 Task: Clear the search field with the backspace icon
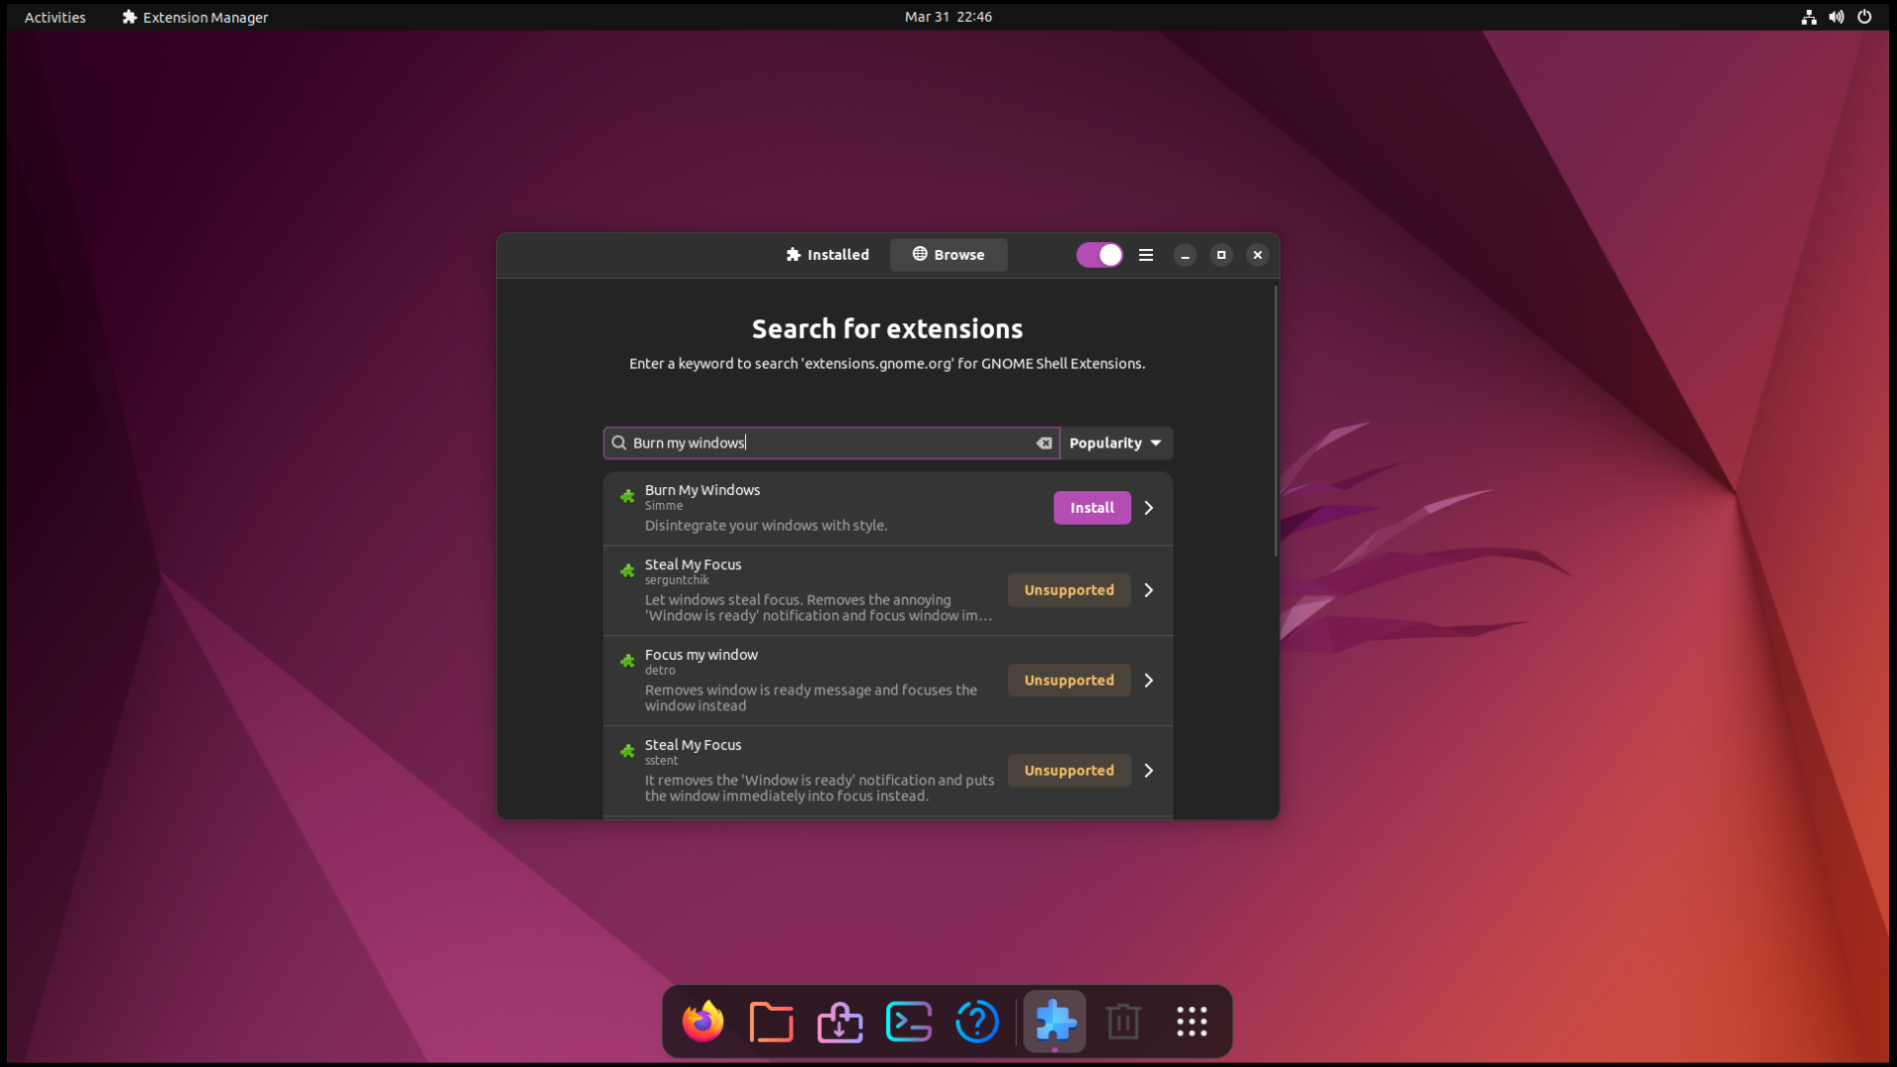tap(1044, 443)
